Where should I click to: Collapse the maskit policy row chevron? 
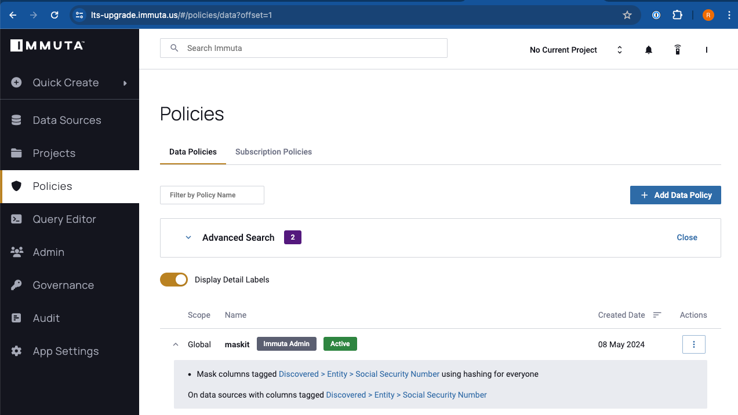[176, 344]
